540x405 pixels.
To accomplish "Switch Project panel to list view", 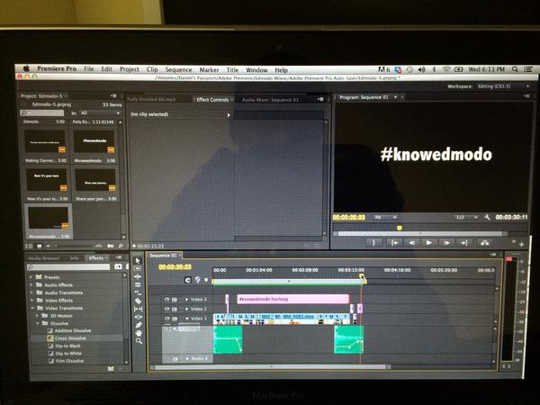I will (x=29, y=247).
